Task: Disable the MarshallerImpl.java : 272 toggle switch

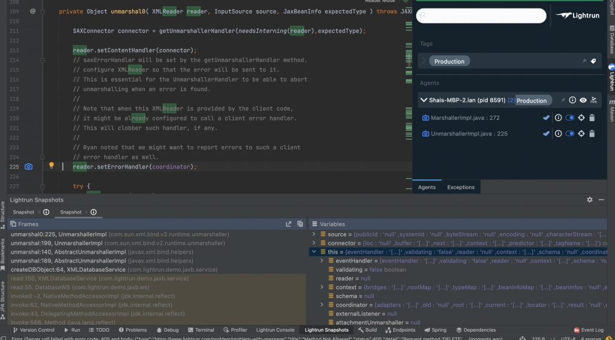Action: pos(569,118)
